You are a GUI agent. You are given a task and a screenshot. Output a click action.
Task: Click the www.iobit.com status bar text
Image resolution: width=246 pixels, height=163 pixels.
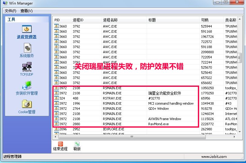(x=214, y=157)
